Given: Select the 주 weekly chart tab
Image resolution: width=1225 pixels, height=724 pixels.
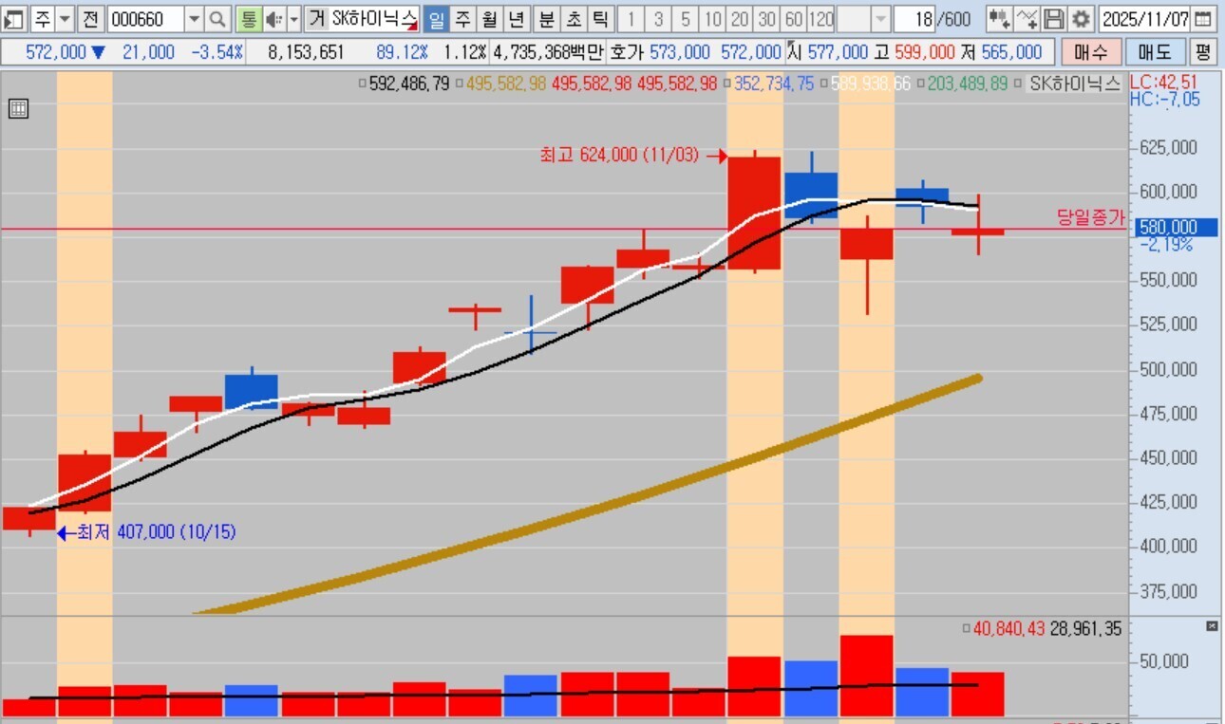Looking at the screenshot, I should pyautogui.click(x=462, y=19).
